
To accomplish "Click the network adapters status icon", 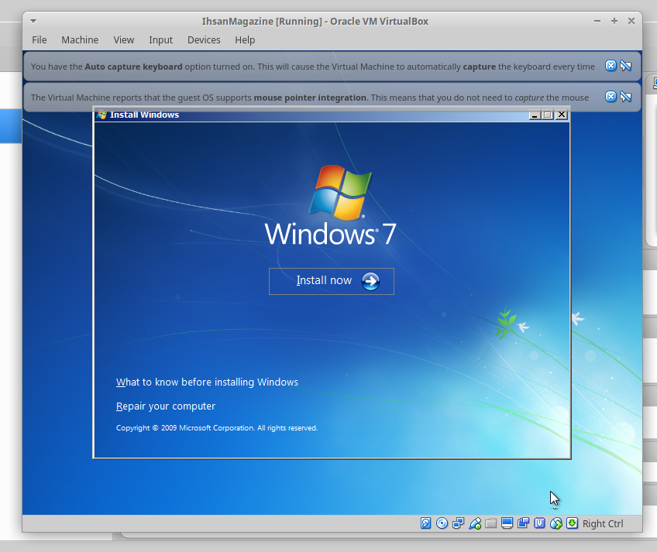I will click(459, 523).
